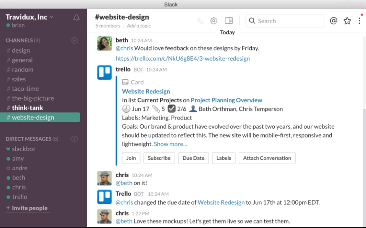This screenshot has width=366, height=228.
Task: Click beth's username at 10:24 AM
Action: coord(122,40)
